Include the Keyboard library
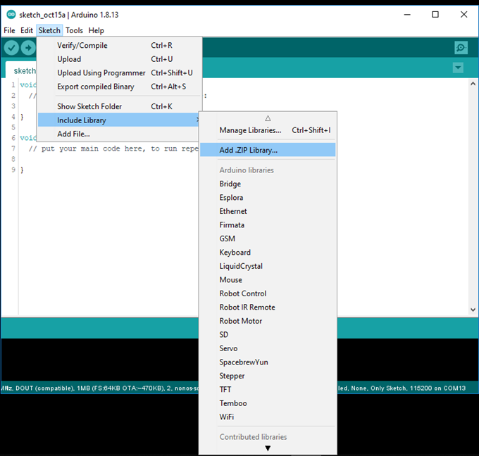 pyautogui.click(x=268, y=253)
